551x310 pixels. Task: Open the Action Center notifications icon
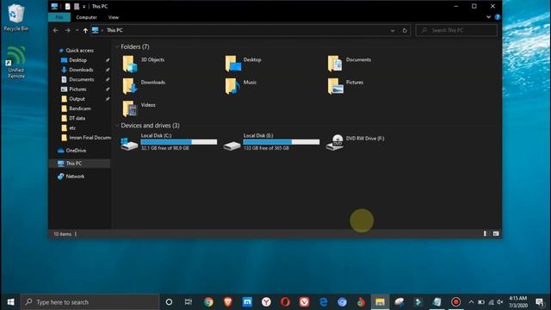(540, 302)
